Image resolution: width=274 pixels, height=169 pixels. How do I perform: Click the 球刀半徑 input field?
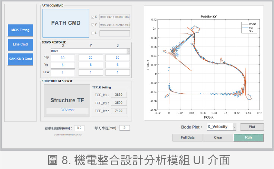click(x=125, y=128)
